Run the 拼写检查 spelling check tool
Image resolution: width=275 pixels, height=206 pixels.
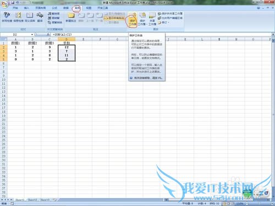(x=7, y=17)
